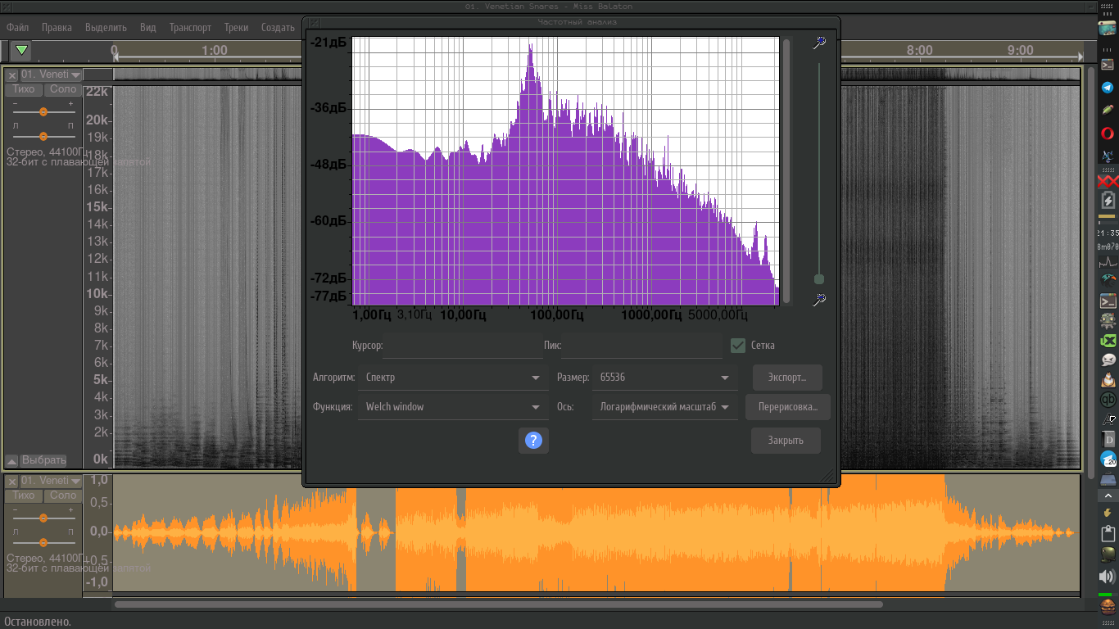This screenshot has width=1119, height=629.
Task: Open the dark 'D' book dock icon
Action: 1108,440
